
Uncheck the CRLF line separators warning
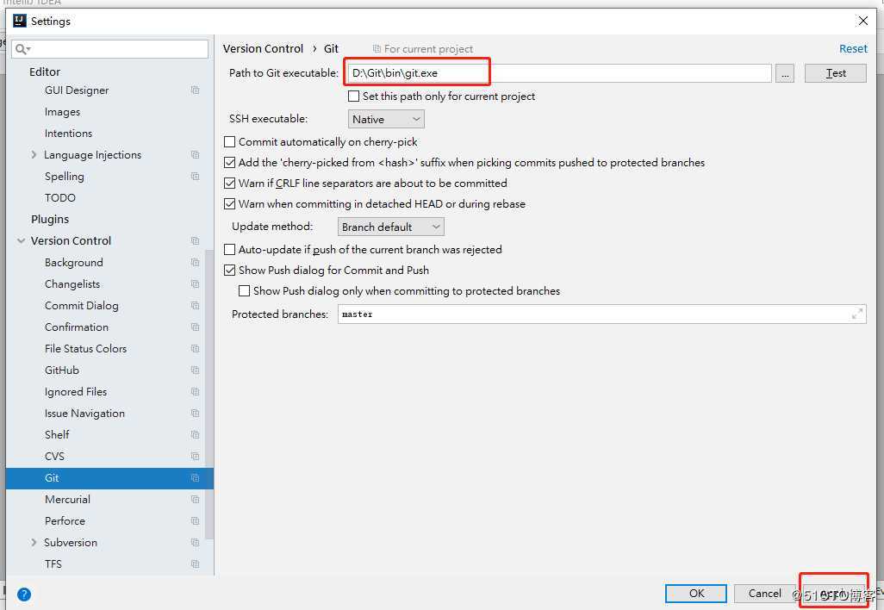[x=229, y=184]
